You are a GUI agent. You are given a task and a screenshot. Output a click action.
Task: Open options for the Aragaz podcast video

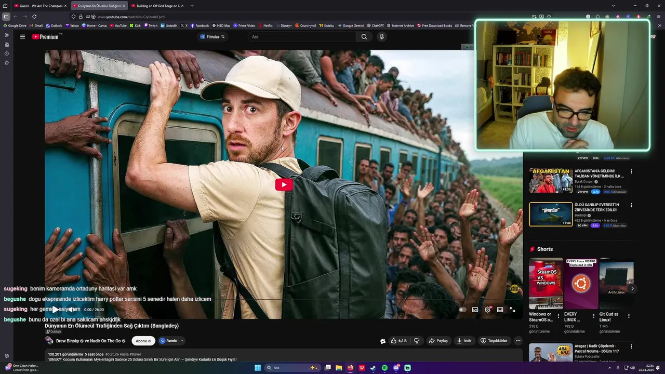631,346
